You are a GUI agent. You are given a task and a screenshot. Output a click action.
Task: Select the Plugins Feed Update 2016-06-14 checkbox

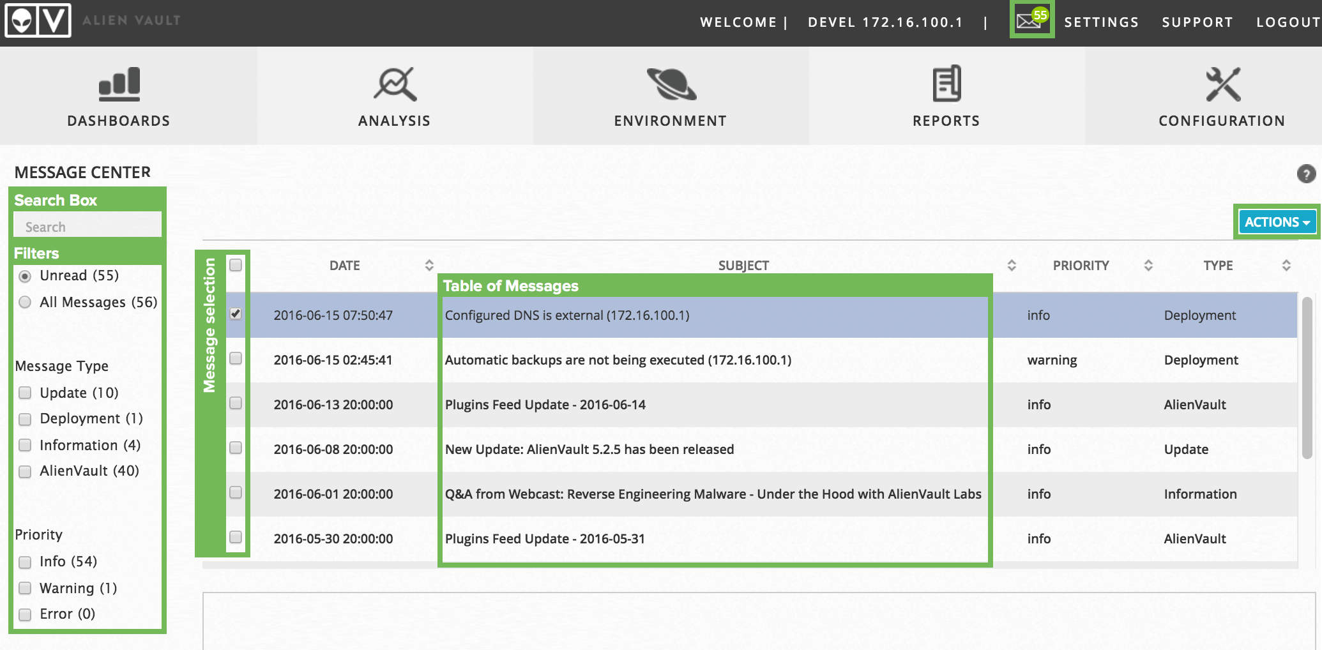coord(236,403)
